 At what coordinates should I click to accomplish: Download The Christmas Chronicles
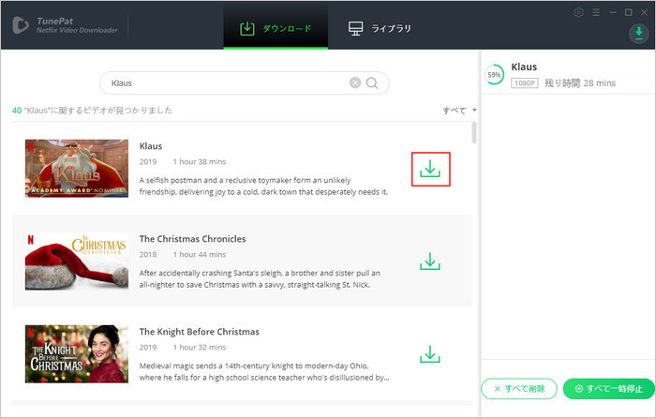pos(430,261)
